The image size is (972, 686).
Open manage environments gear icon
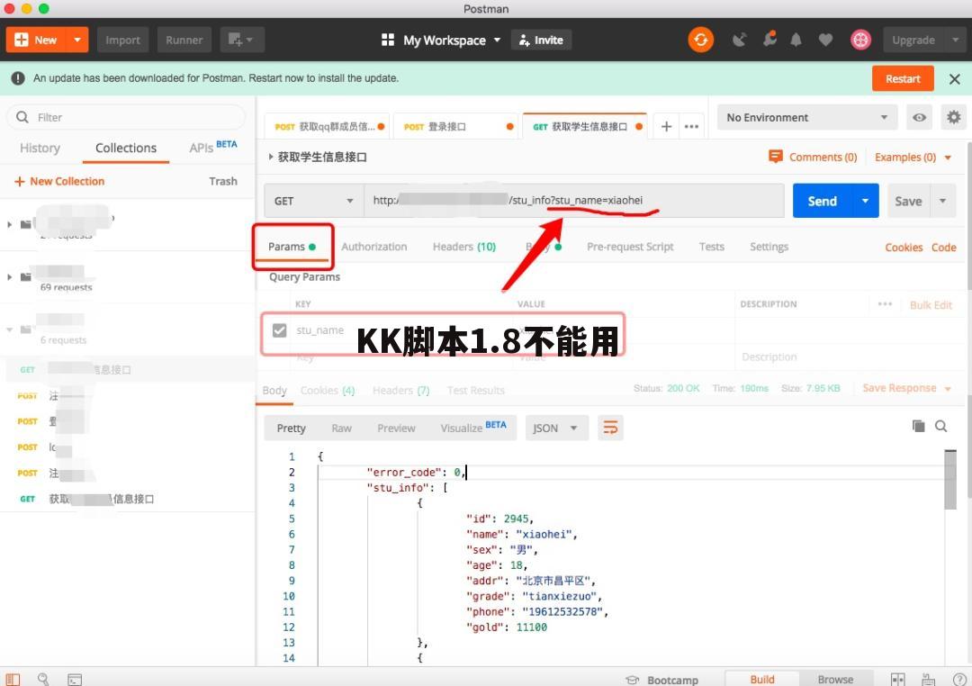(953, 117)
